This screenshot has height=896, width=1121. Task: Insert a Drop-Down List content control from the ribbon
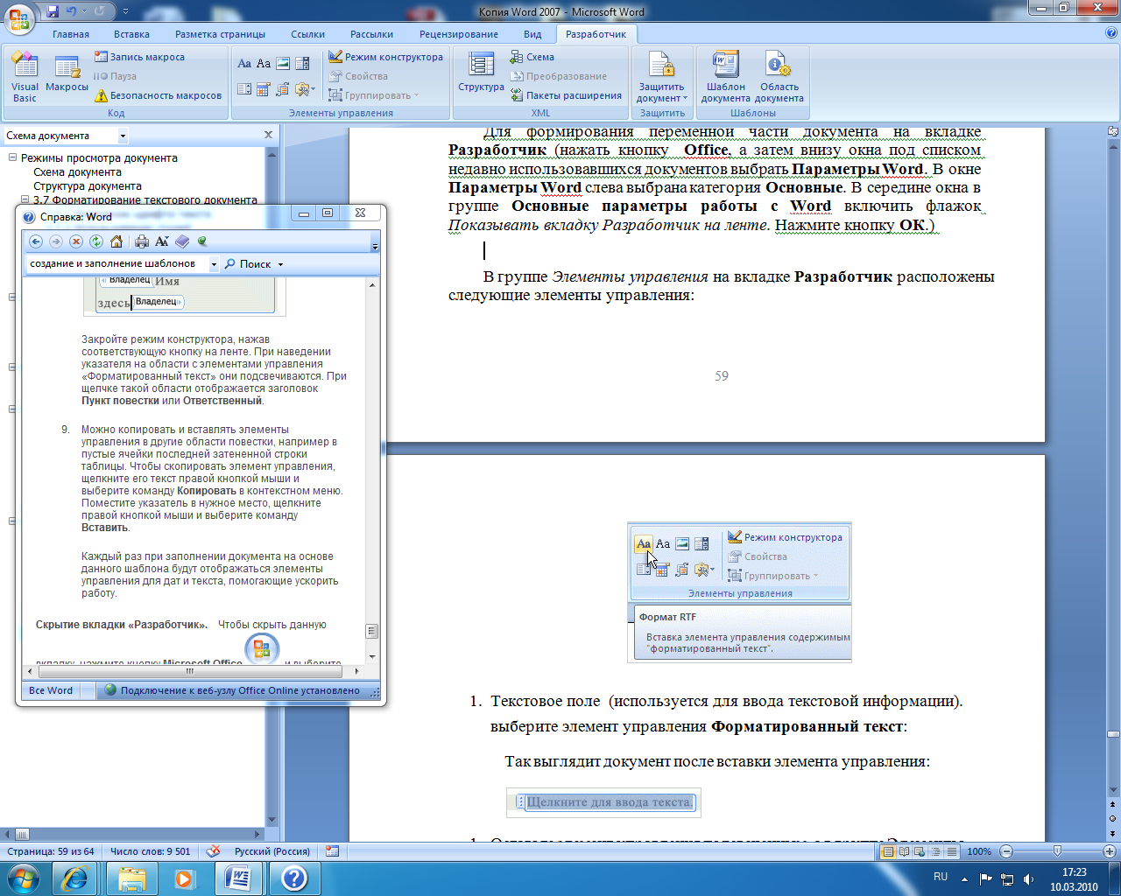click(x=244, y=88)
